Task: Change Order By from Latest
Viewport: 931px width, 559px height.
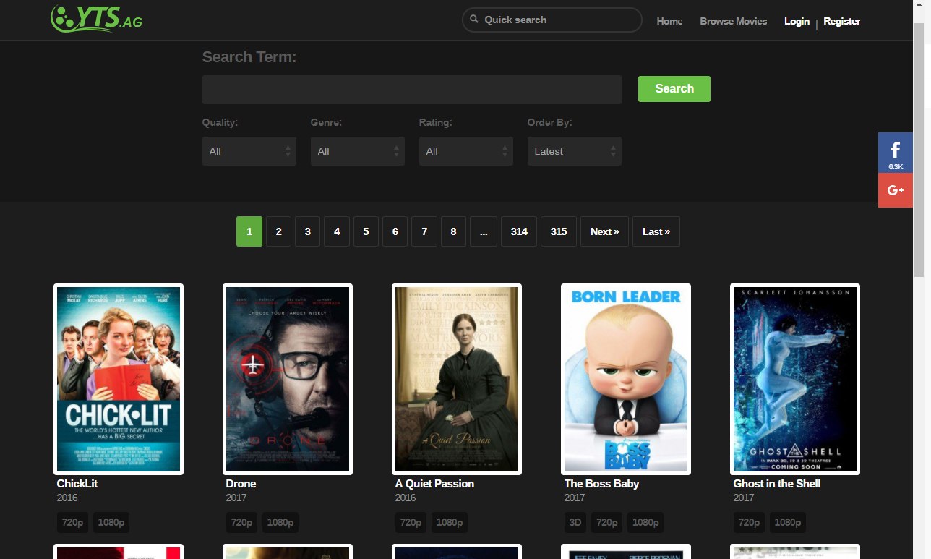Action: pos(574,150)
